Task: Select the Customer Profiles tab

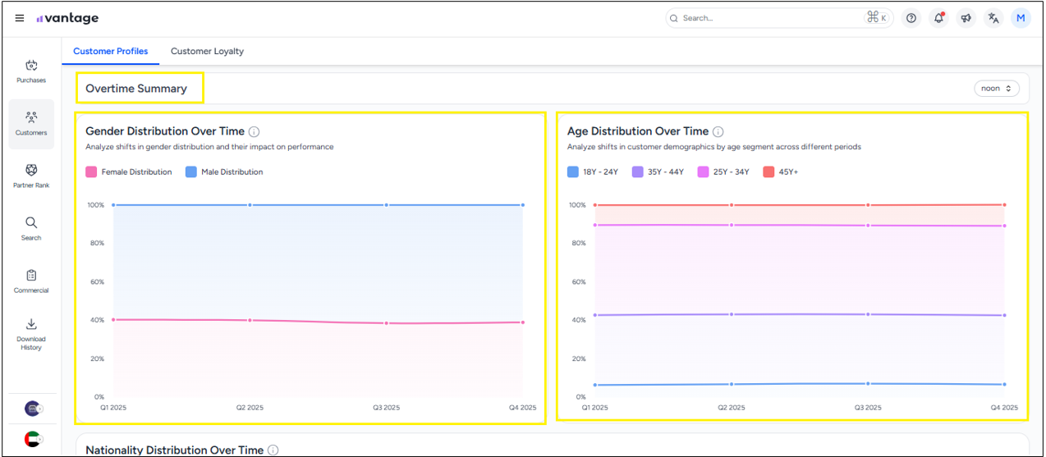Action: coord(111,51)
